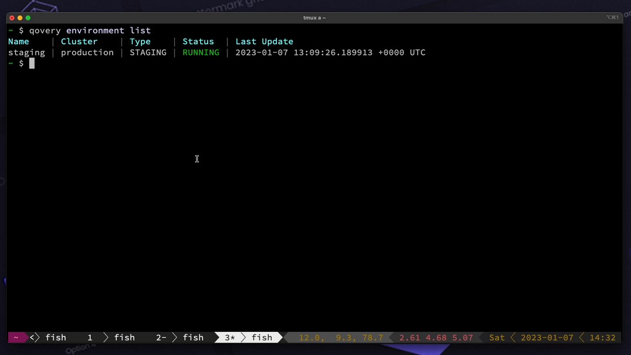Click the 'production' cluster value
Image resolution: width=631 pixels, height=355 pixels.
87,53
